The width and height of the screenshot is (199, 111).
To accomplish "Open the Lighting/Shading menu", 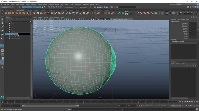I will [42, 4].
